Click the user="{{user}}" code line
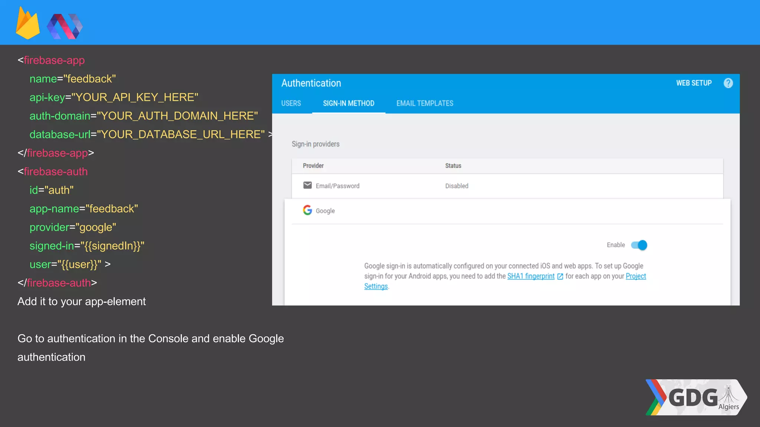This screenshot has width=760, height=427. coord(70,264)
